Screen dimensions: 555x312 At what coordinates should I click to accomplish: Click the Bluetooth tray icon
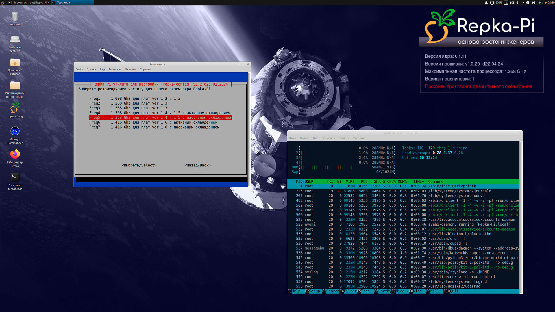[517, 3]
